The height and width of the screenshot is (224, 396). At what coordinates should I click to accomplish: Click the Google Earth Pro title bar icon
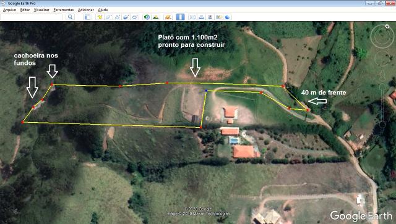click(3, 3)
